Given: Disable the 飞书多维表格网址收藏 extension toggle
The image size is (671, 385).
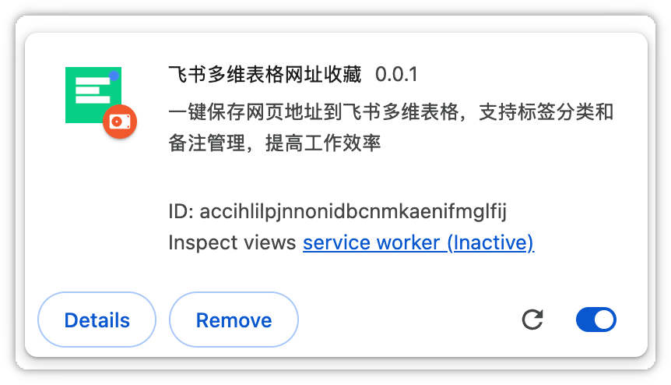Looking at the screenshot, I should click(x=595, y=320).
